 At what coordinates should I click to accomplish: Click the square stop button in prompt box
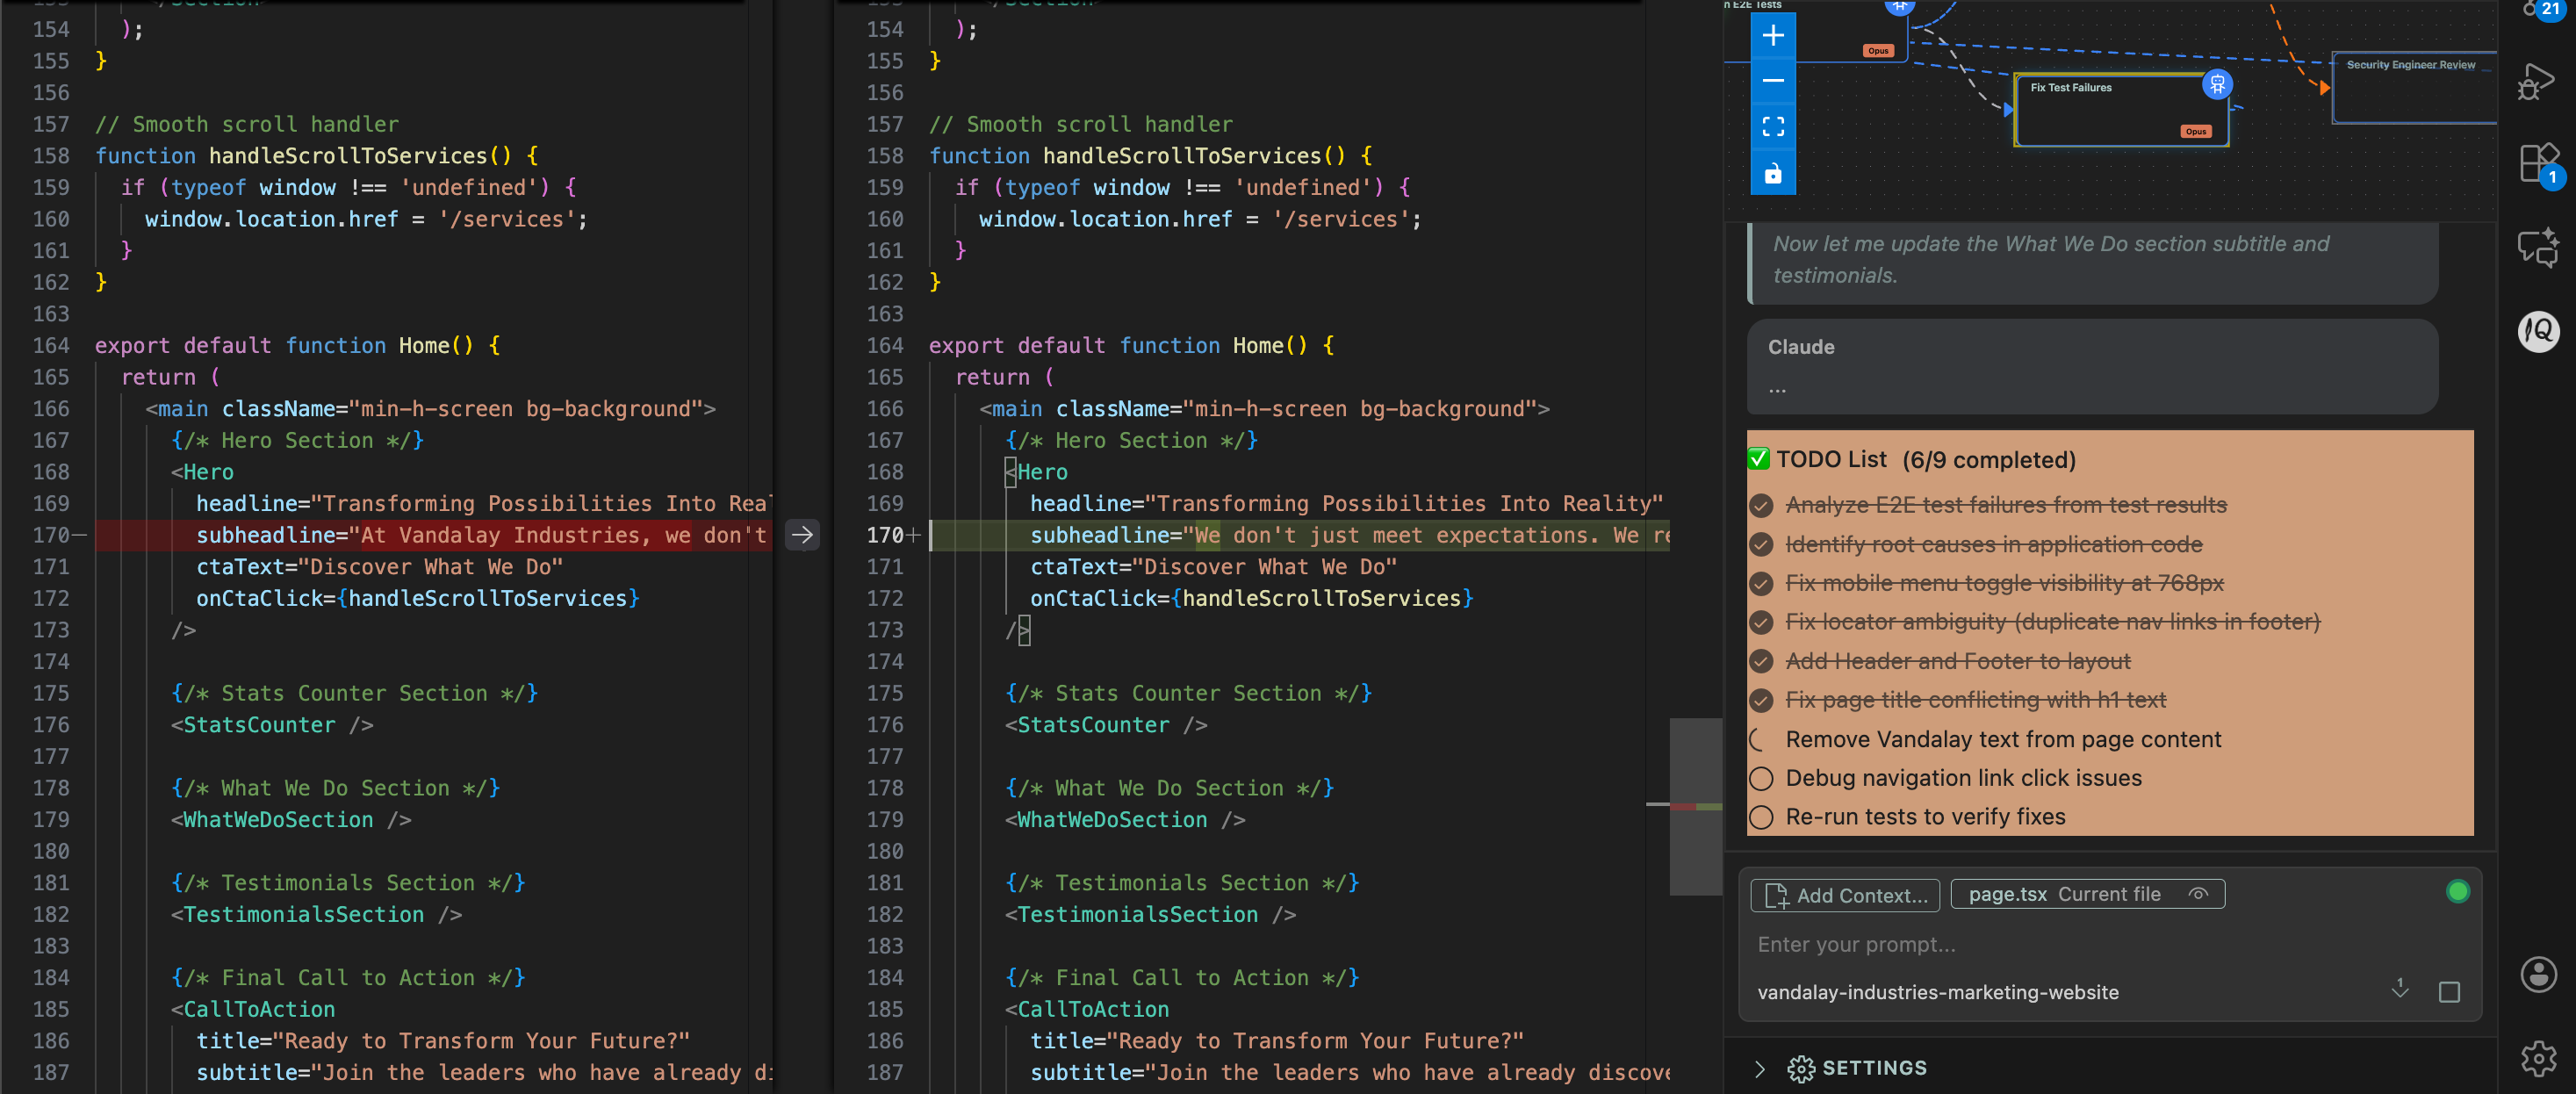click(2448, 991)
